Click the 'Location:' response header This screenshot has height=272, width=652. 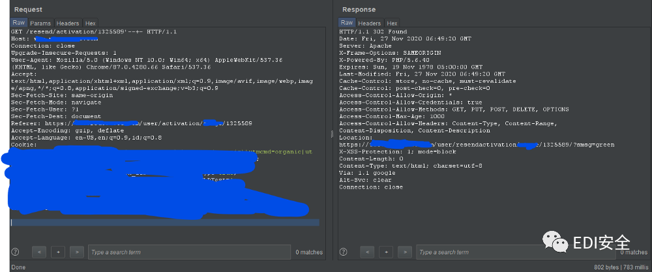(x=356, y=138)
